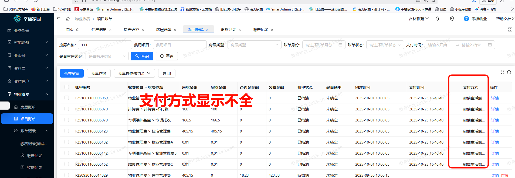Open 批量操作违约金 dropdown

tap(134, 74)
